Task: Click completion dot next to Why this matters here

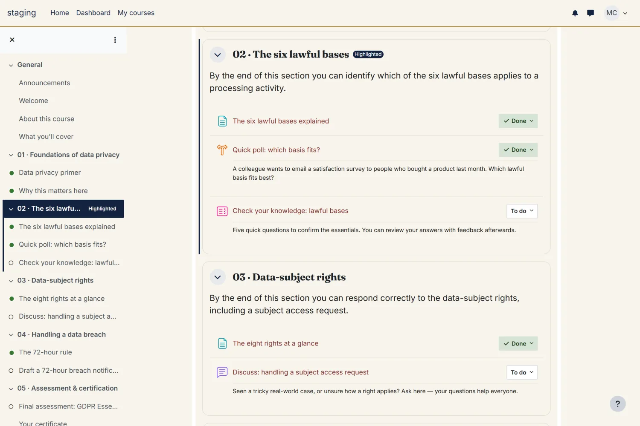Action: pyautogui.click(x=12, y=191)
